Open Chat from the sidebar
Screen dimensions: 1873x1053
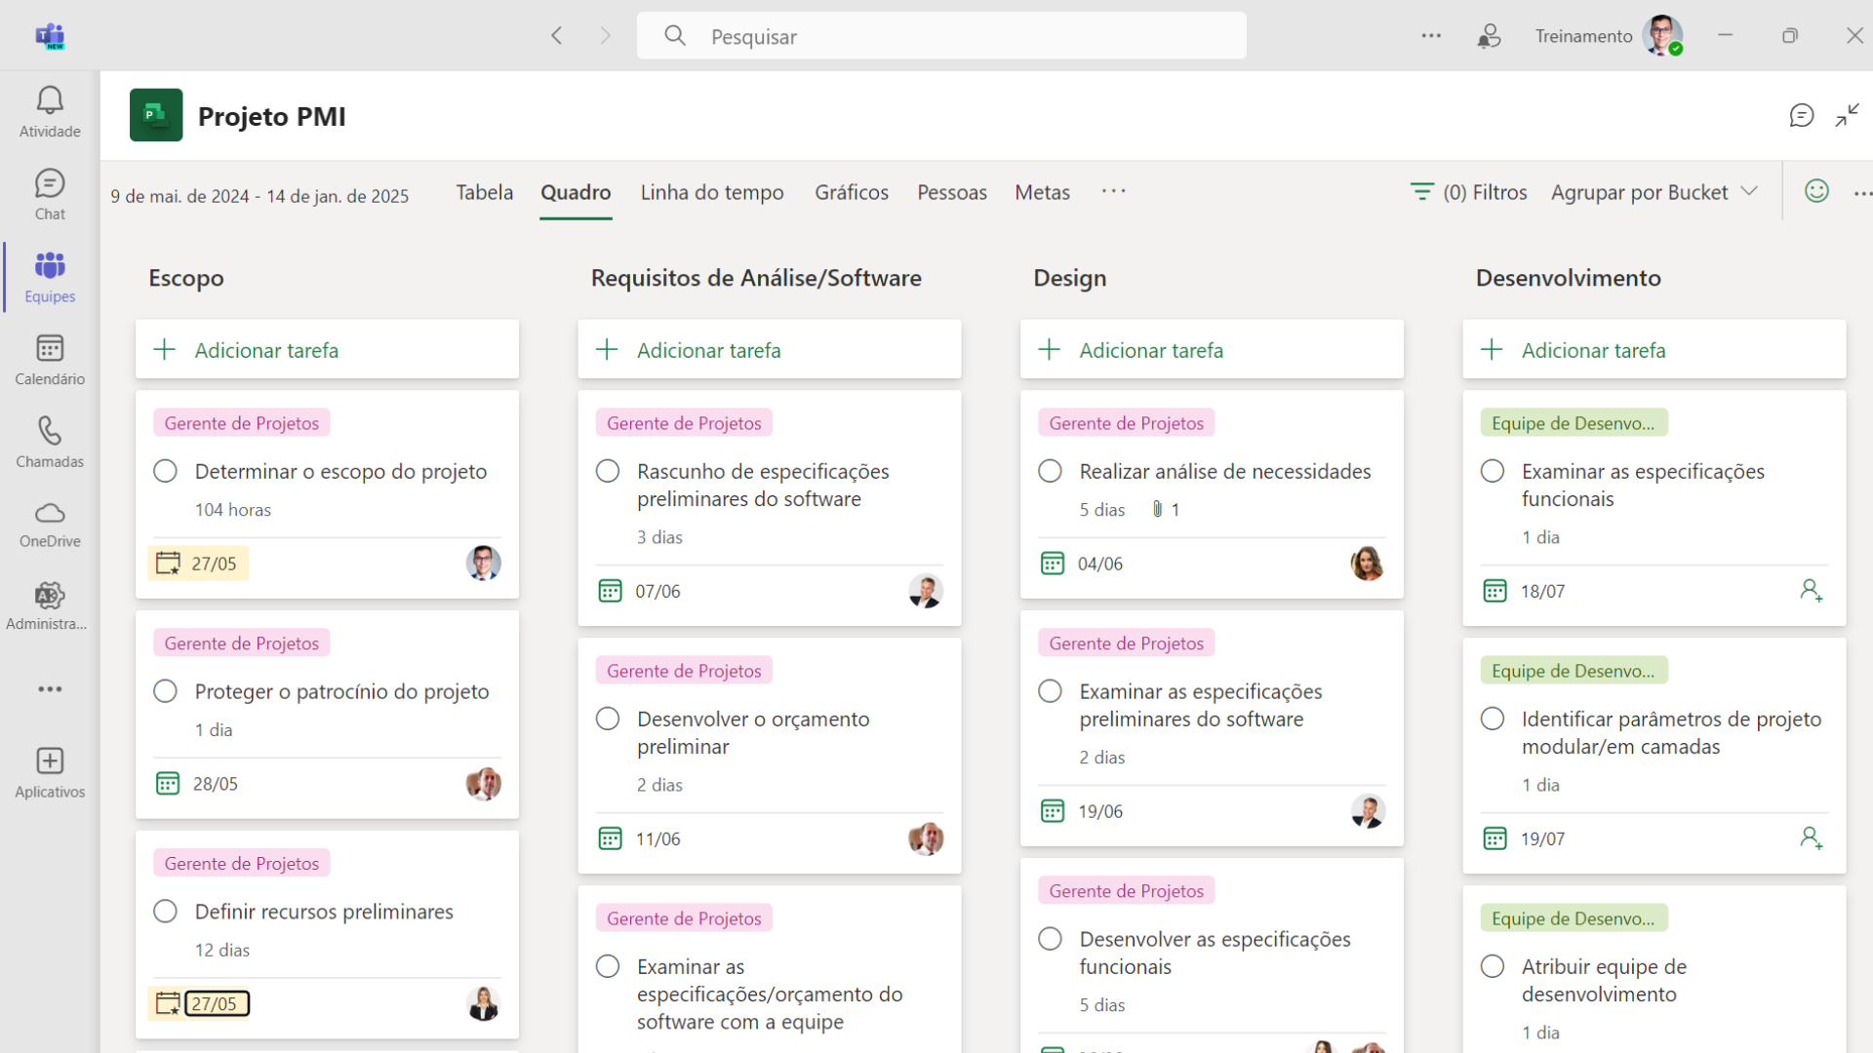pyautogui.click(x=50, y=195)
